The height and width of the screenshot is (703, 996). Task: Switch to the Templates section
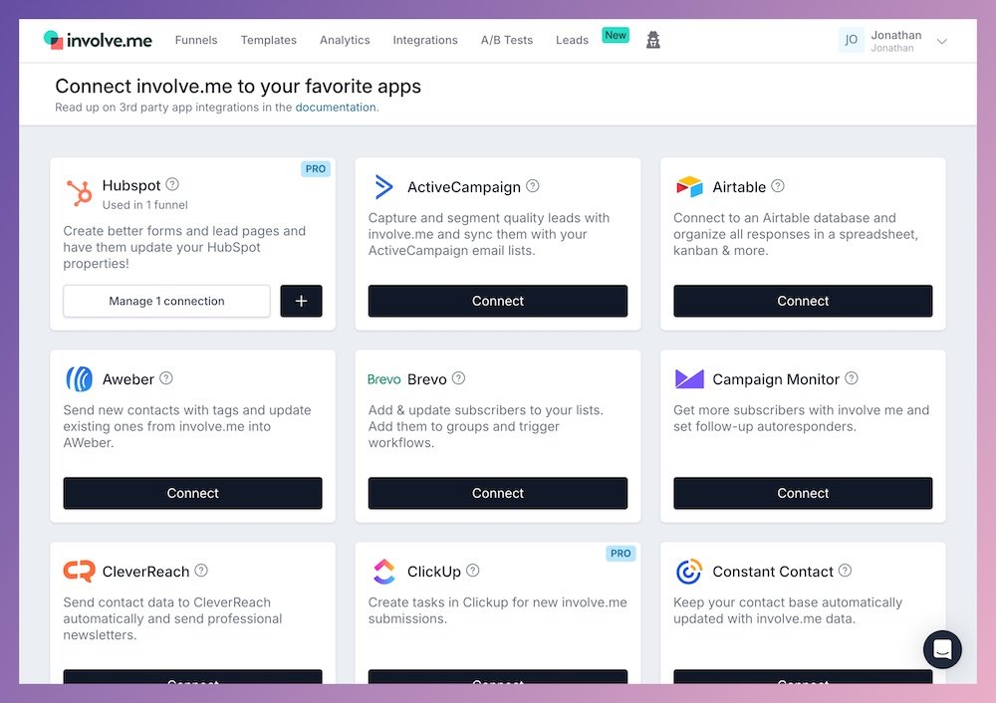coord(268,40)
